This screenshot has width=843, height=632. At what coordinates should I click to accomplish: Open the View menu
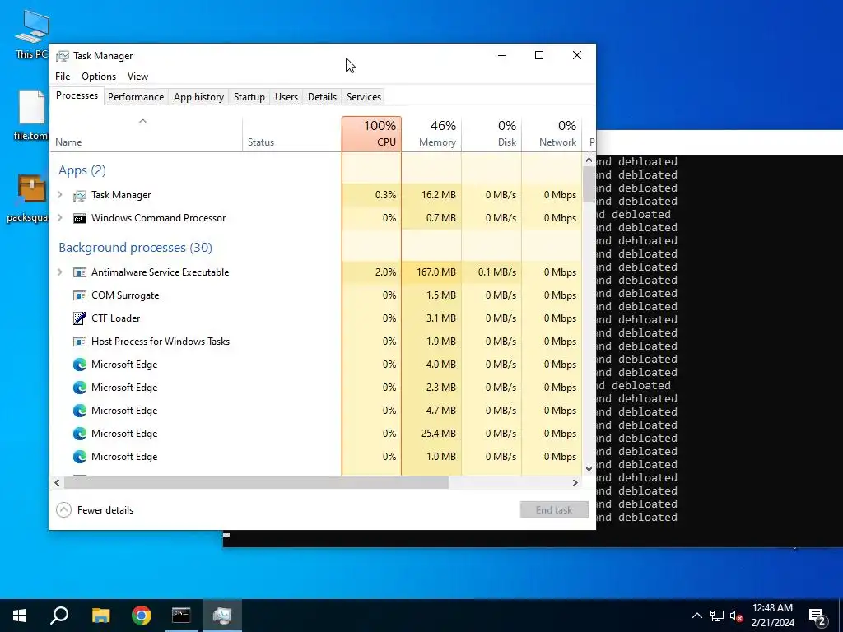[x=137, y=77]
